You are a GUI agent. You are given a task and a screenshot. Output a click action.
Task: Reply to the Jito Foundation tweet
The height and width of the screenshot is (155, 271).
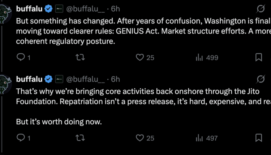[21, 138]
